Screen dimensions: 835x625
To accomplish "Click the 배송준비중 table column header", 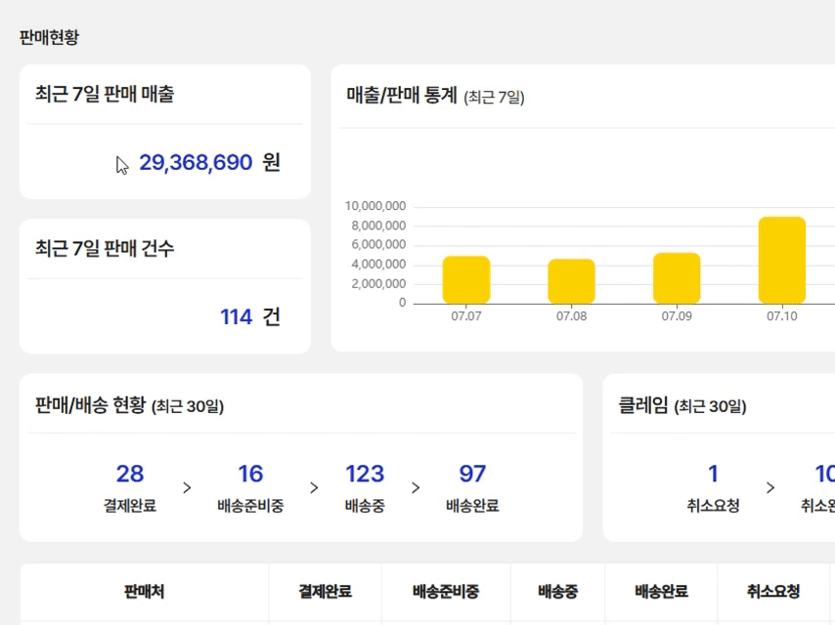I will pos(446,592).
